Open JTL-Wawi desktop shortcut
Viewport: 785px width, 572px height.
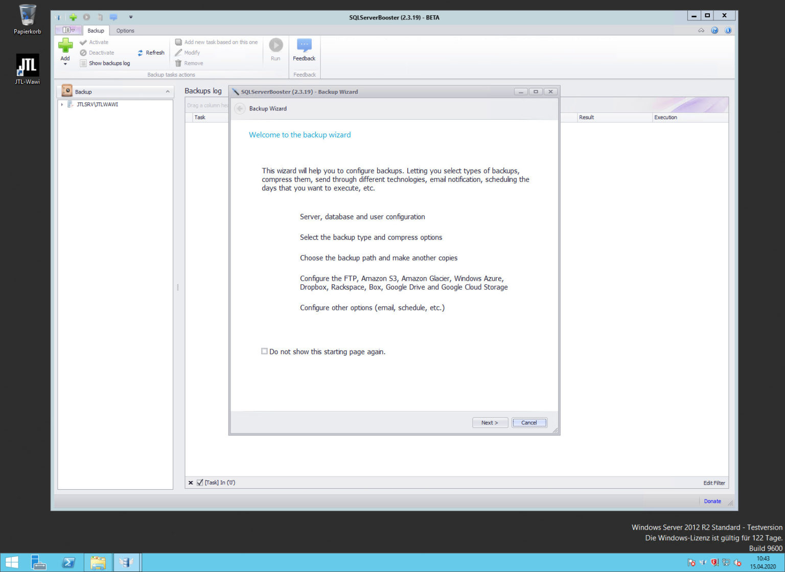(x=27, y=68)
